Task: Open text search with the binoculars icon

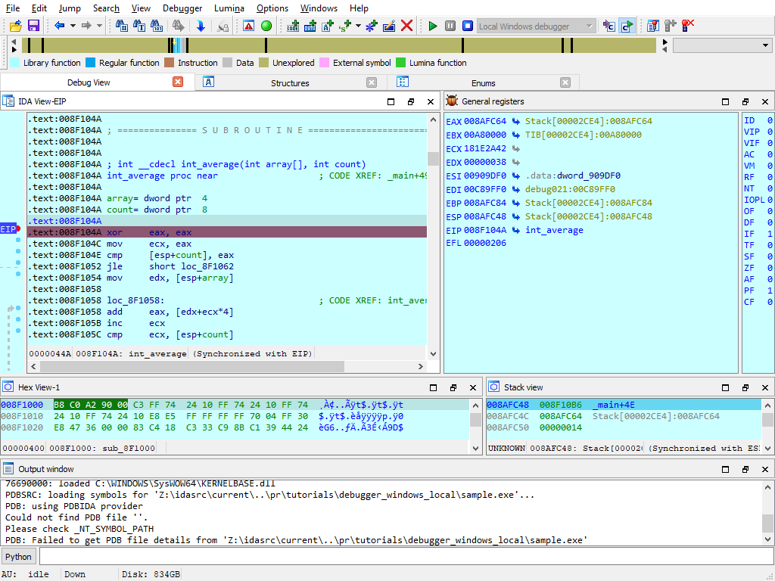Action: 139,25
